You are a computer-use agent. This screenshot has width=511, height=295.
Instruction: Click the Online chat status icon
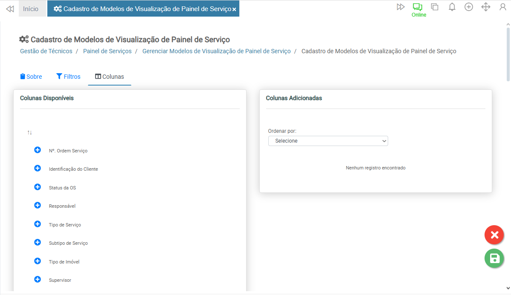coord(418,7)
